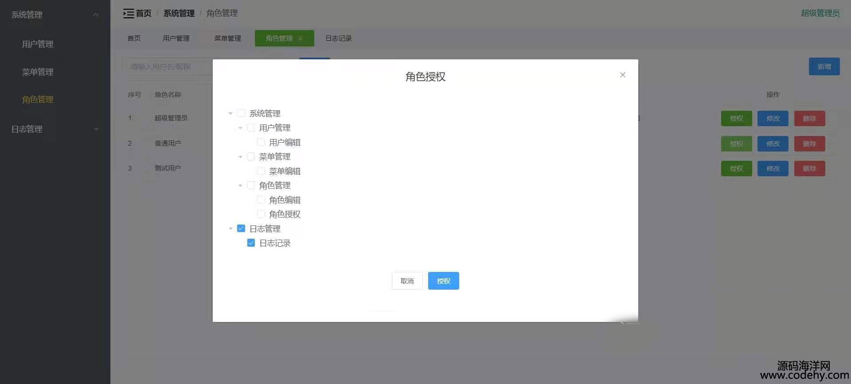The image size is (851, 384).
Task: Enable the 角色授权 permission checkbox
Action: point(261,214)
